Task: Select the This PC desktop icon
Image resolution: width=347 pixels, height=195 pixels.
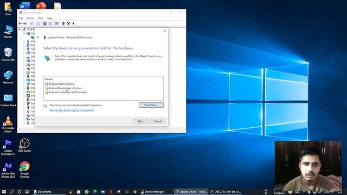Action: tap(8, 32)
